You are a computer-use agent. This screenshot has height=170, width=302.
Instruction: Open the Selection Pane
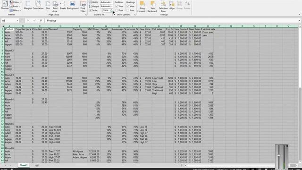click(163, 6)
